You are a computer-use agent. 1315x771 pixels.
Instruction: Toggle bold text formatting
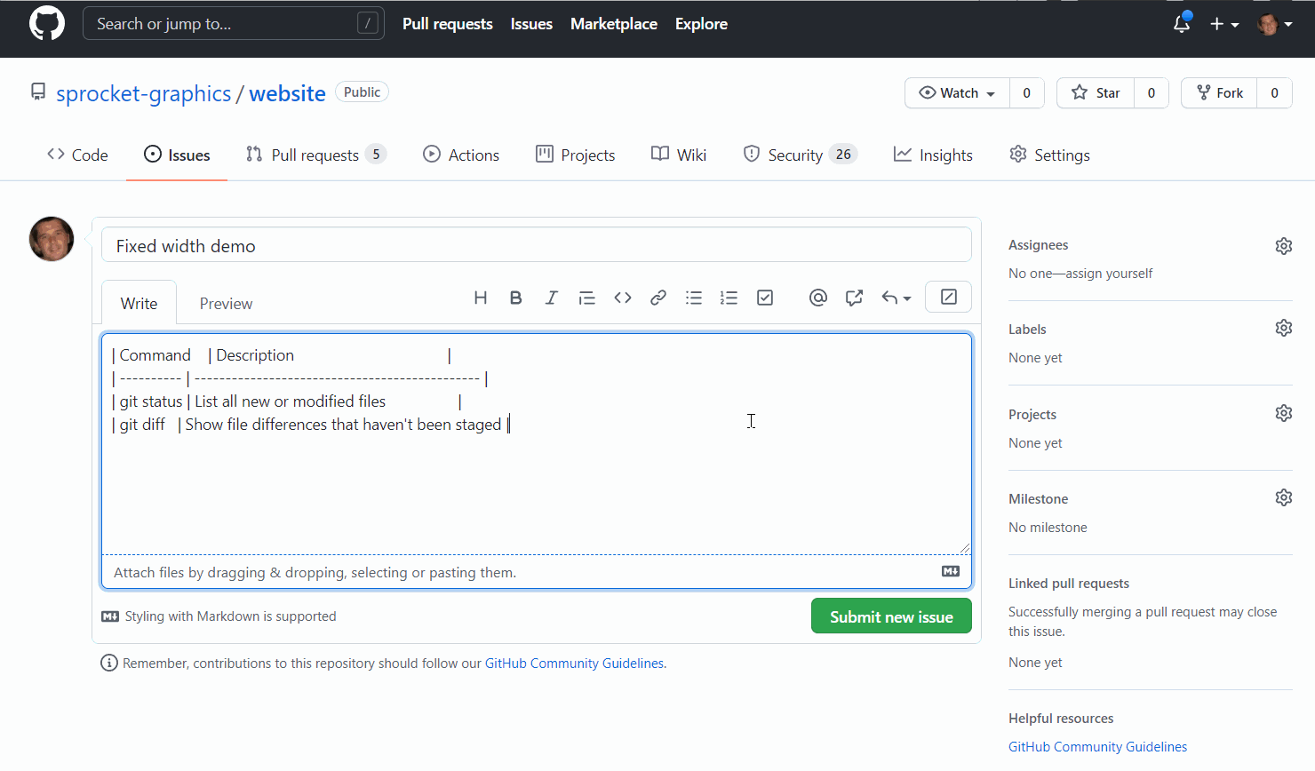516,297
